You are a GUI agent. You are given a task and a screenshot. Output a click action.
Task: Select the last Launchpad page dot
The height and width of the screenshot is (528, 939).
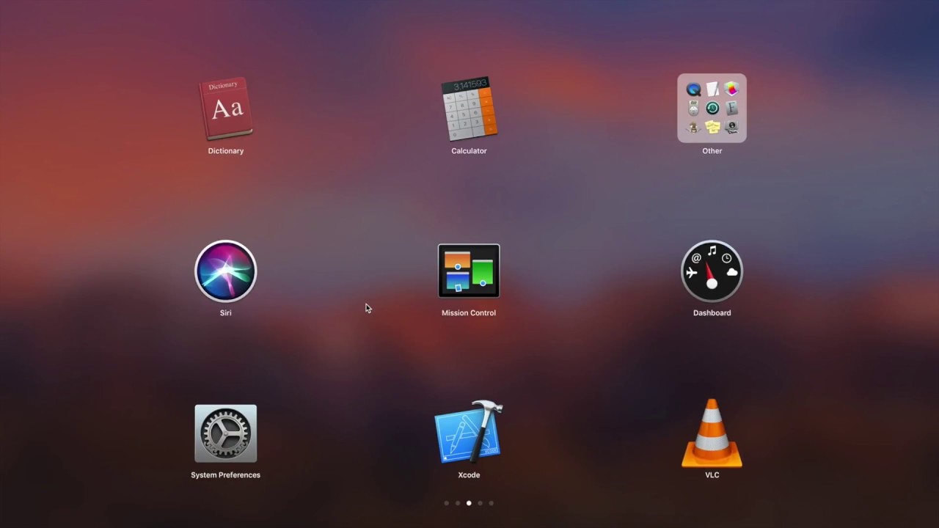pyautogui.click(x=491, y=503)
